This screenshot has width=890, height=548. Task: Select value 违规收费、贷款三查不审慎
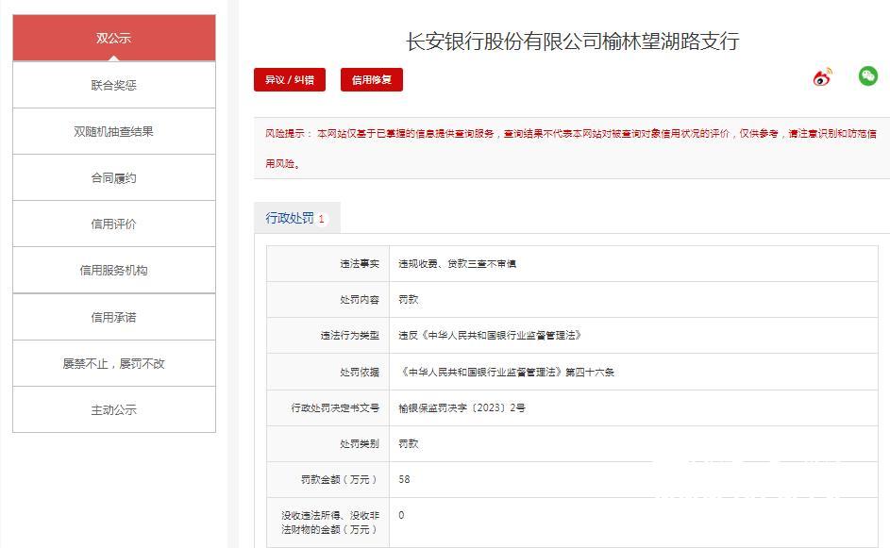coord(457,264)
